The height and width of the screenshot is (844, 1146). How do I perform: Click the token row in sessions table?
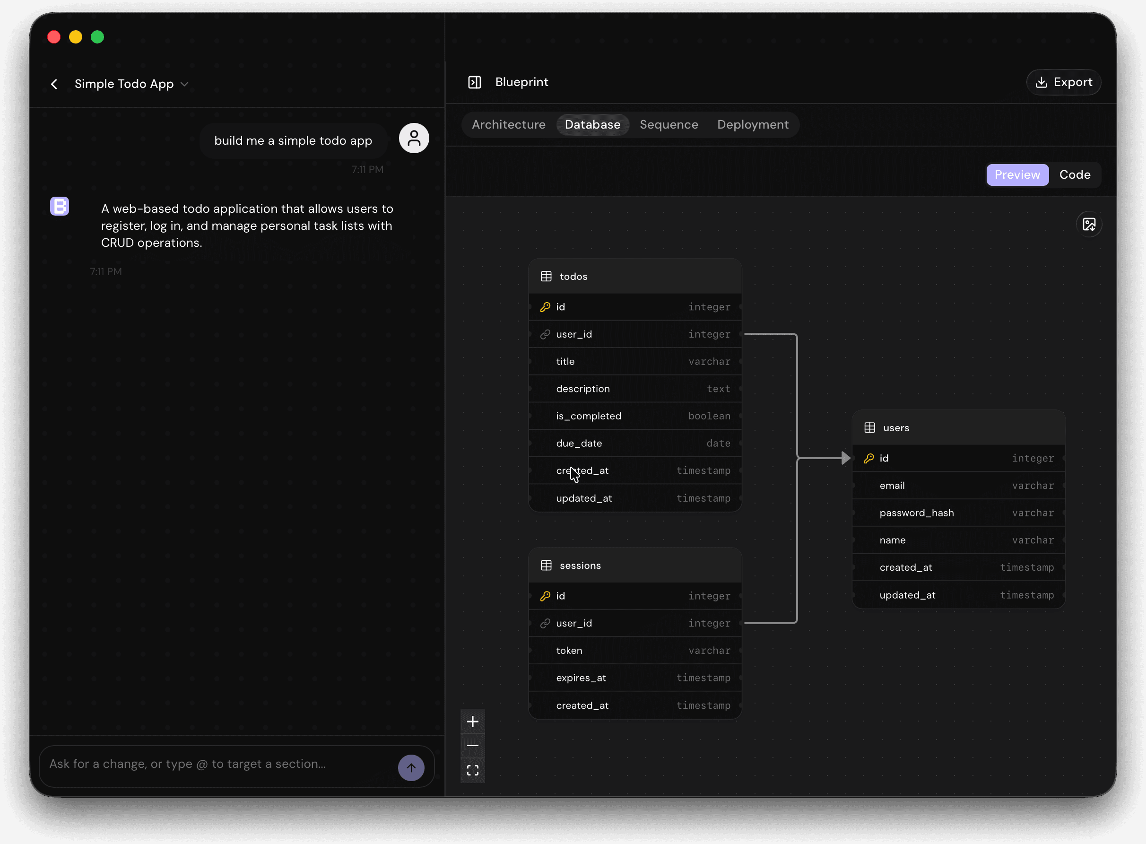635,650
